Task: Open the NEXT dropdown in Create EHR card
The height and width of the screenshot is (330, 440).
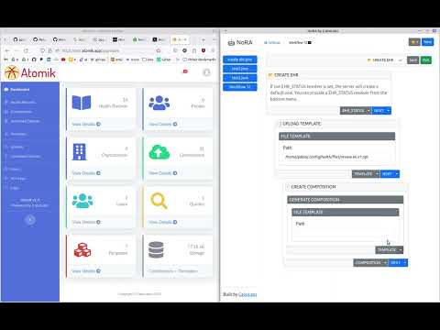Action: pos(381,110)
